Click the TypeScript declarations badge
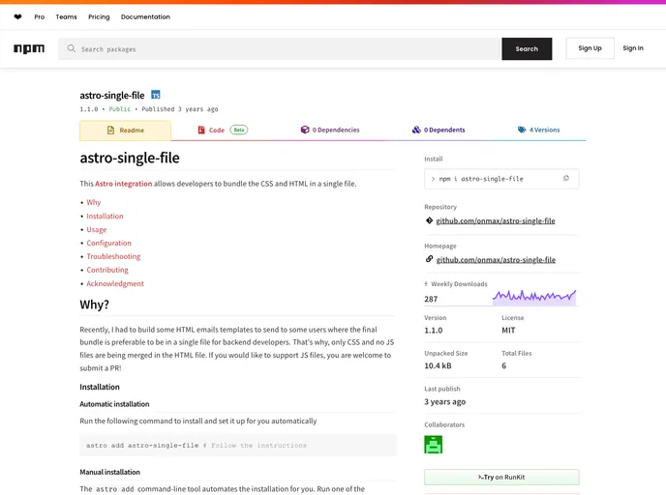The image size is (666, 495). (x=156, y=95)
